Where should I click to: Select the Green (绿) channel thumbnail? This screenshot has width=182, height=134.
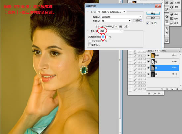(x=153, y=68)
